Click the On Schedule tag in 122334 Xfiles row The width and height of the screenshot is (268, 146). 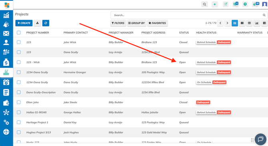point(204,82)
